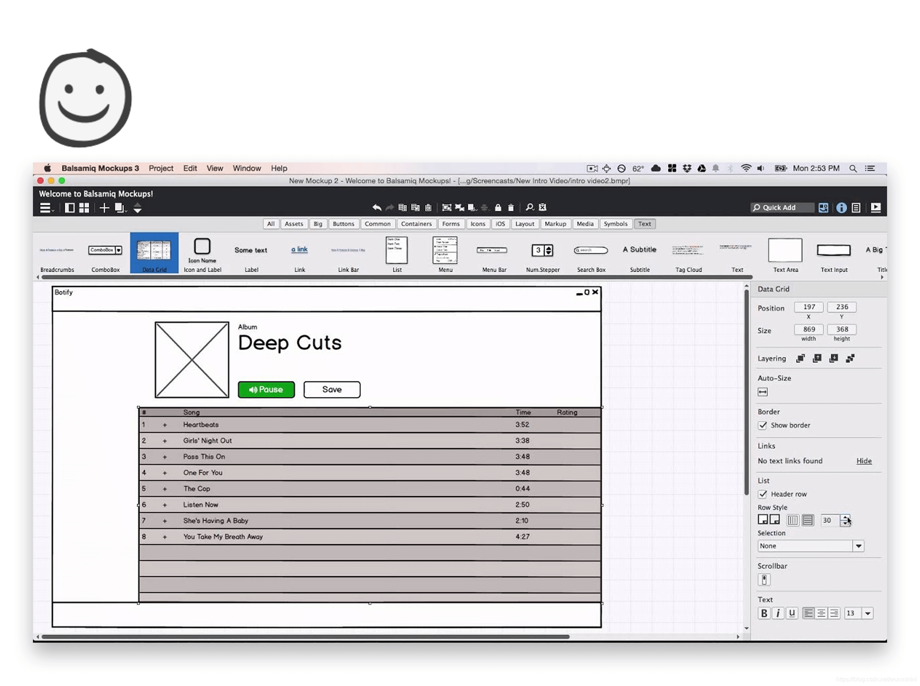Viewport: 920px width, 686px height.
Task: Click the Bold text formatting button
Action: click(763, 613)
